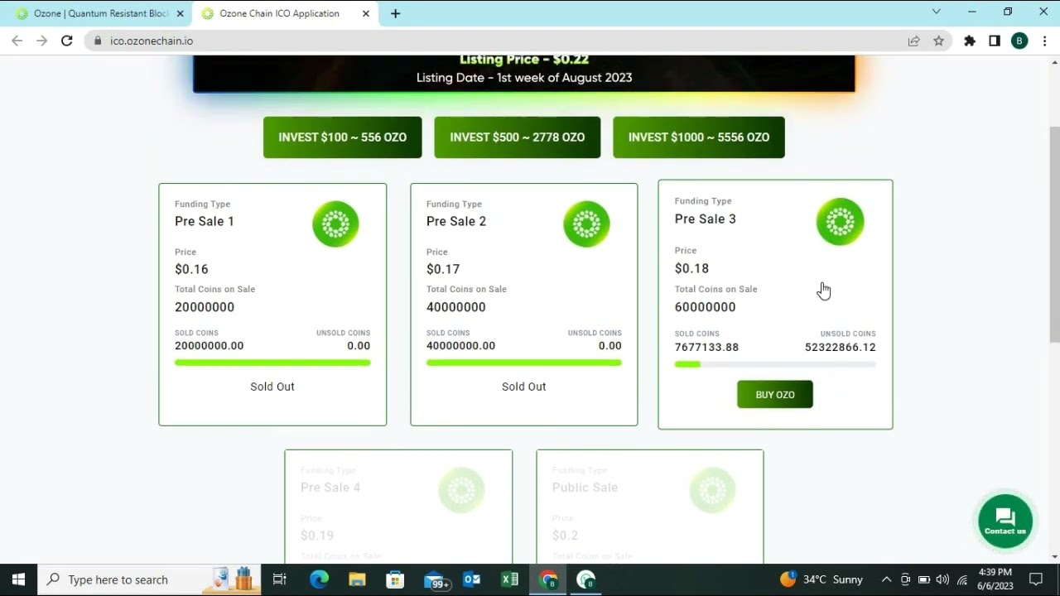Select the Ozone Chain ICO Application tab
Screen dimensions: 1060x596
tap(287, 13)
